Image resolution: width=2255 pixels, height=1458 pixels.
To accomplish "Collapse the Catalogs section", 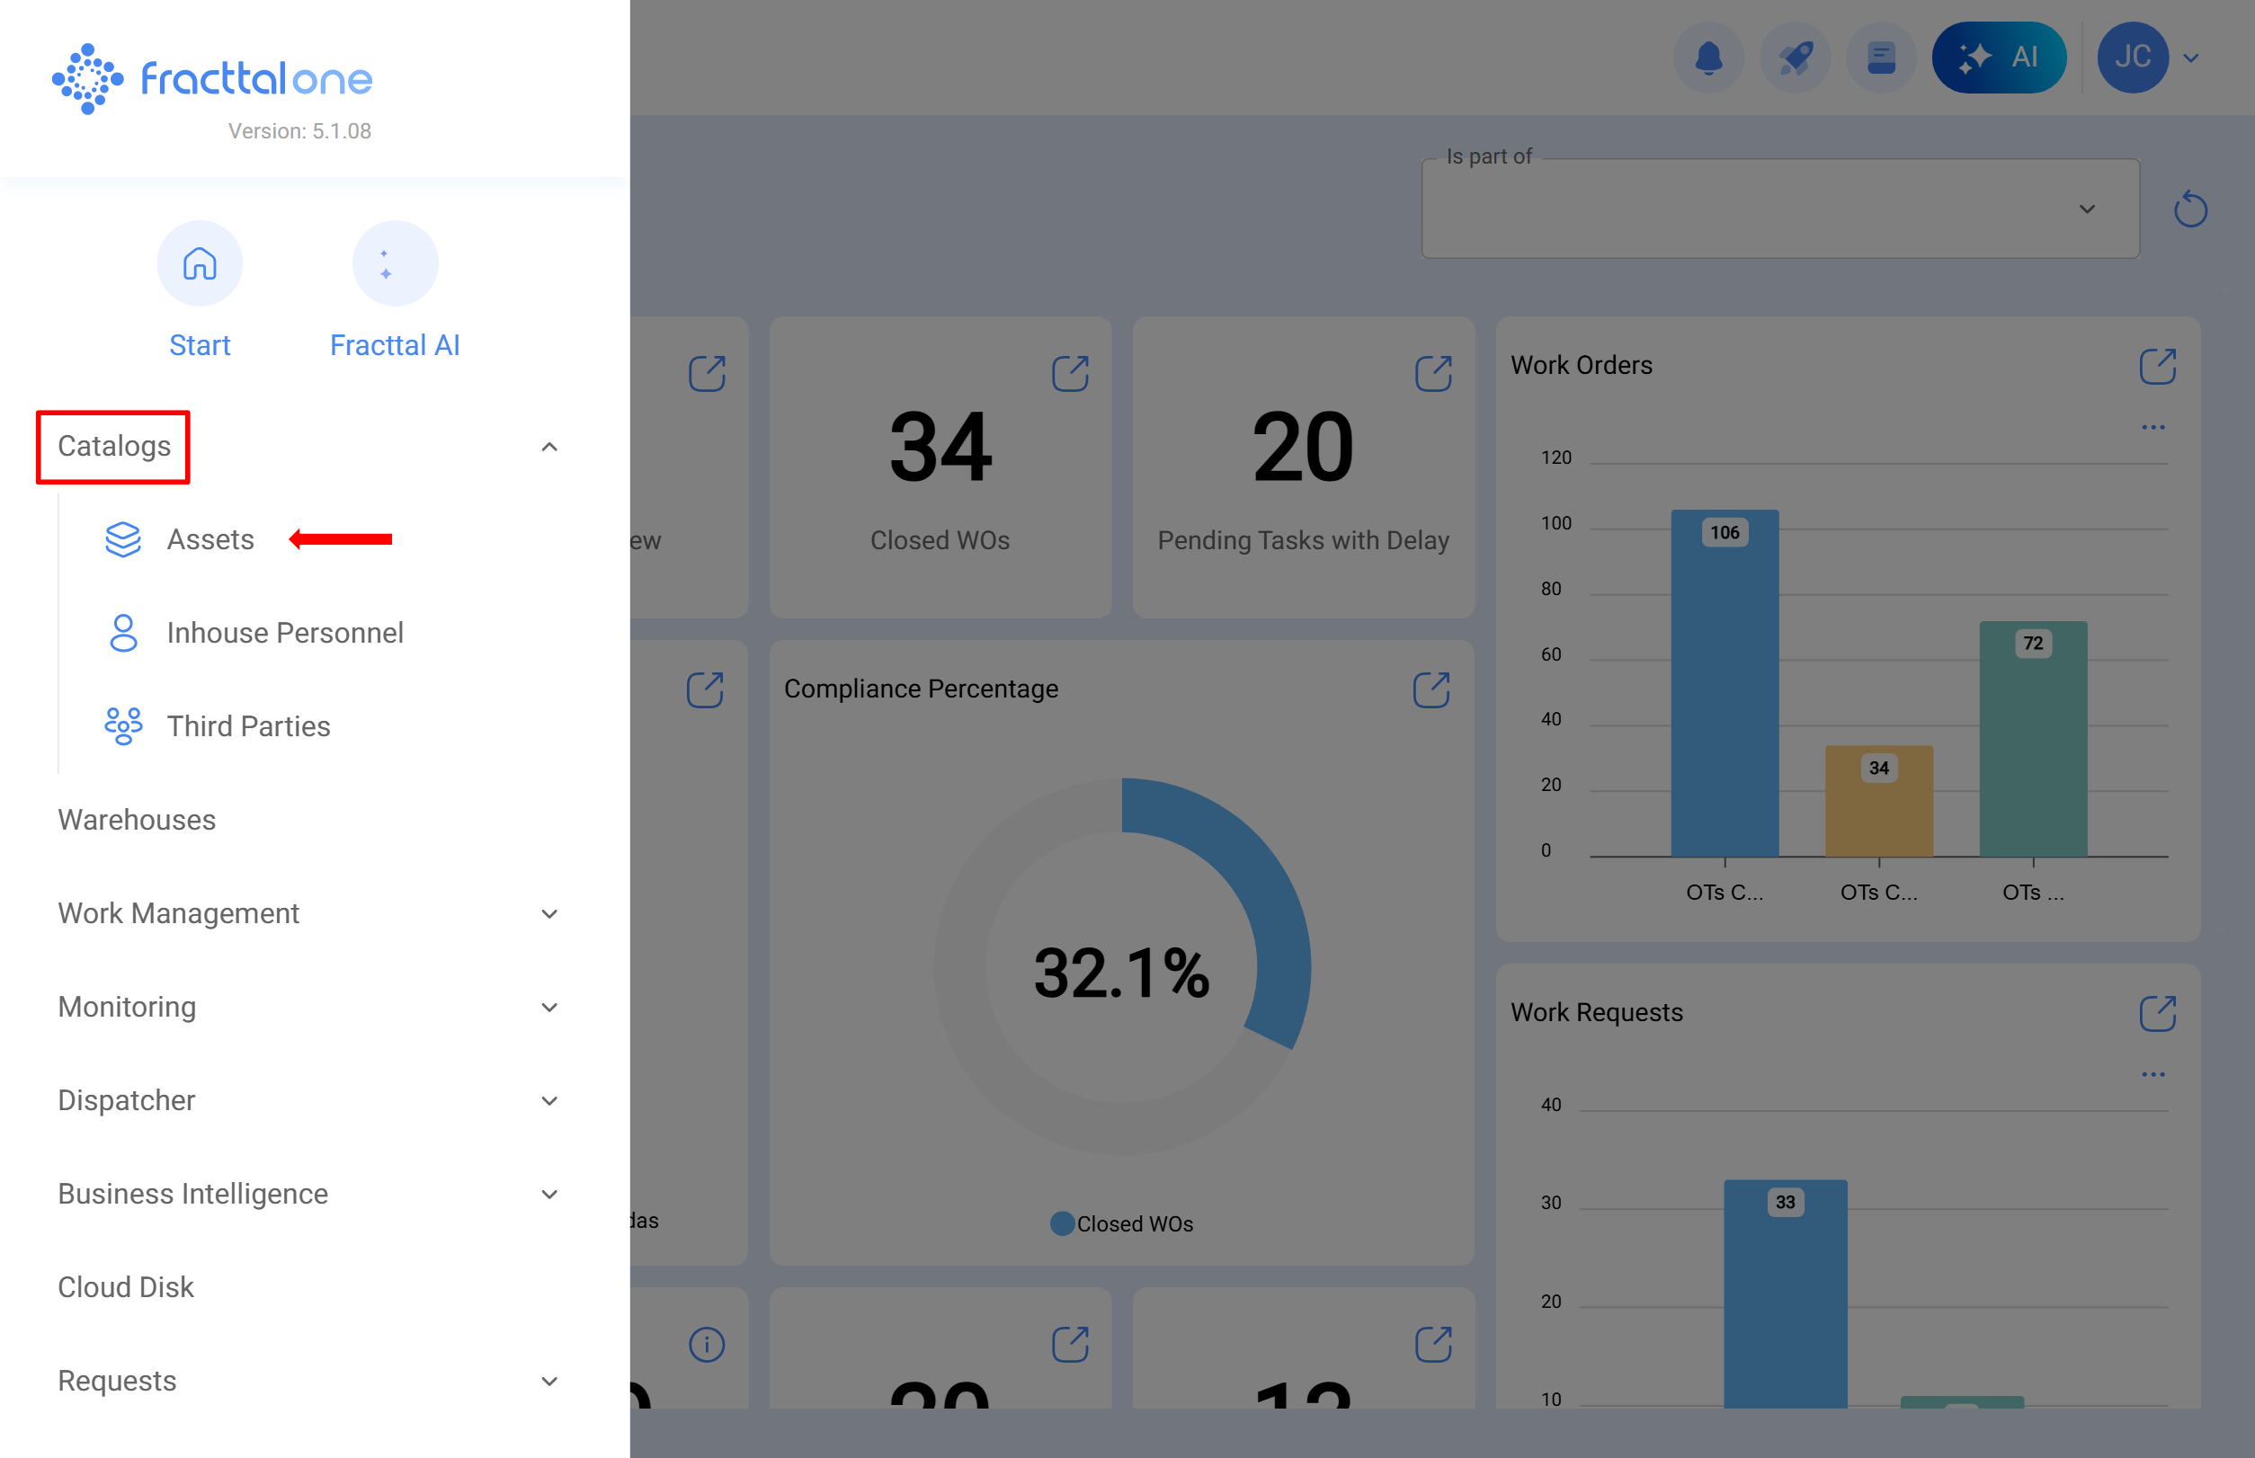I will tap(548, 446).
